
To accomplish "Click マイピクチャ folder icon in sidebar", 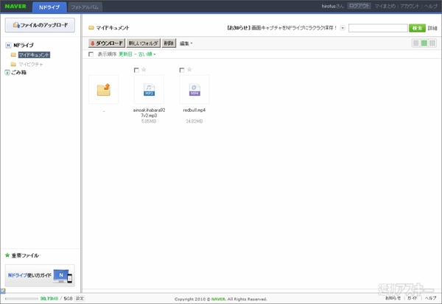I will (13, 64).
